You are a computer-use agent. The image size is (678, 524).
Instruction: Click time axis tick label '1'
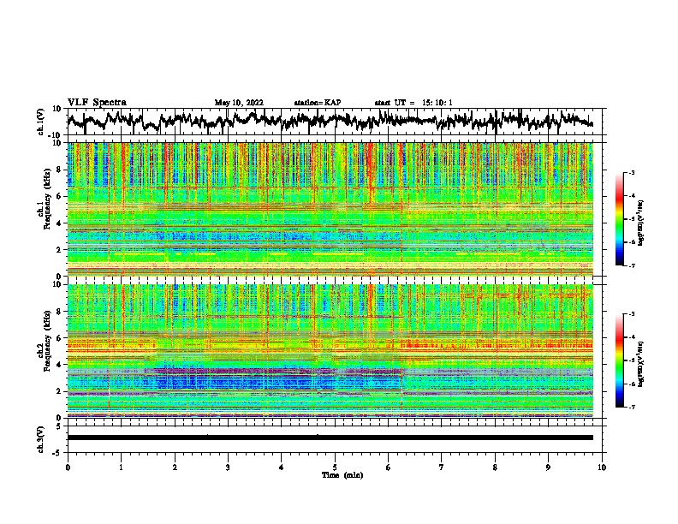(x=122, y=467)
